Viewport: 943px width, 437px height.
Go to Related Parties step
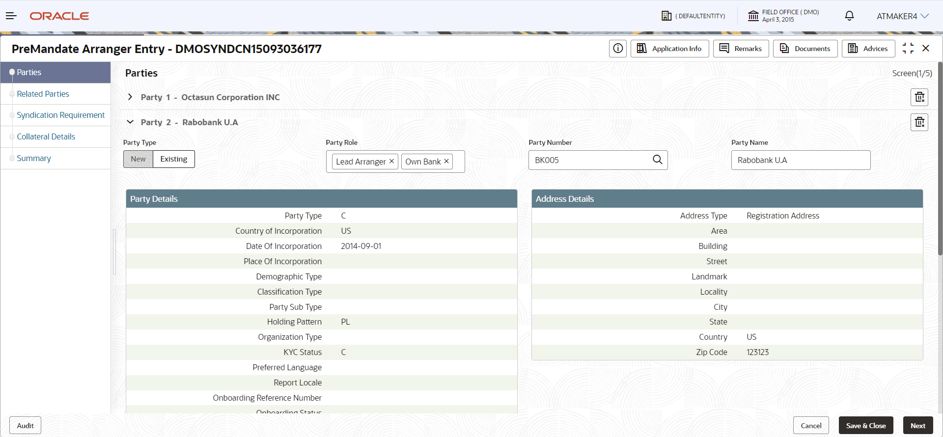(43, 94)
